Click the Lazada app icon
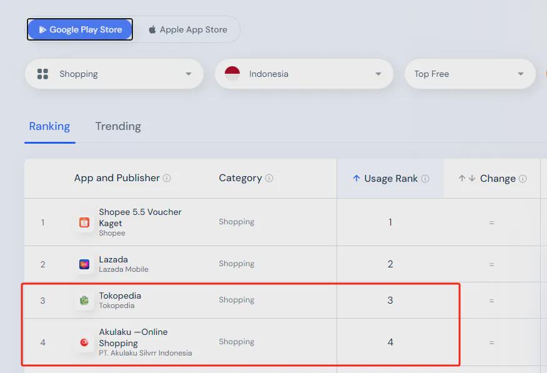The width and height of the screenshot is (547, 373). (x=84, y=264)
